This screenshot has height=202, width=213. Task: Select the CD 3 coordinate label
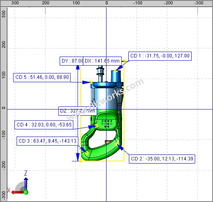pyautogui.click(x=48, y=141)
